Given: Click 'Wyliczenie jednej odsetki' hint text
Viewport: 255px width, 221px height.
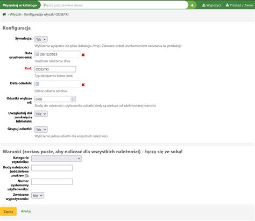Looking at the screenshot, I should 71,136.
